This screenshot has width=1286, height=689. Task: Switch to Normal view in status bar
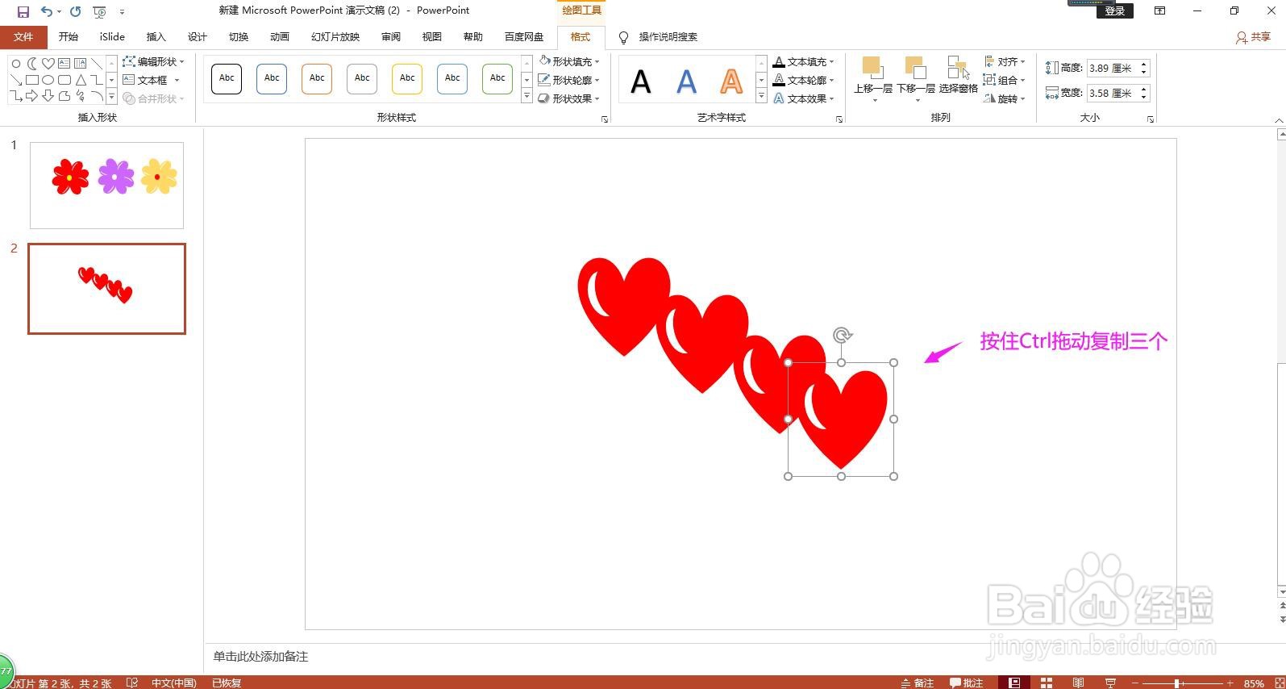tap(1014, 683)
